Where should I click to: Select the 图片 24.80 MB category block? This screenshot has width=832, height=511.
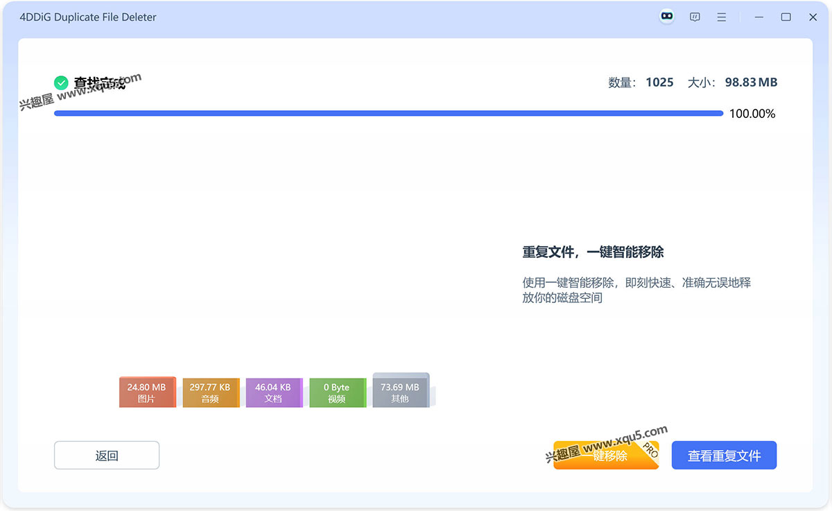pyautogui.click(x=147, y=392)
